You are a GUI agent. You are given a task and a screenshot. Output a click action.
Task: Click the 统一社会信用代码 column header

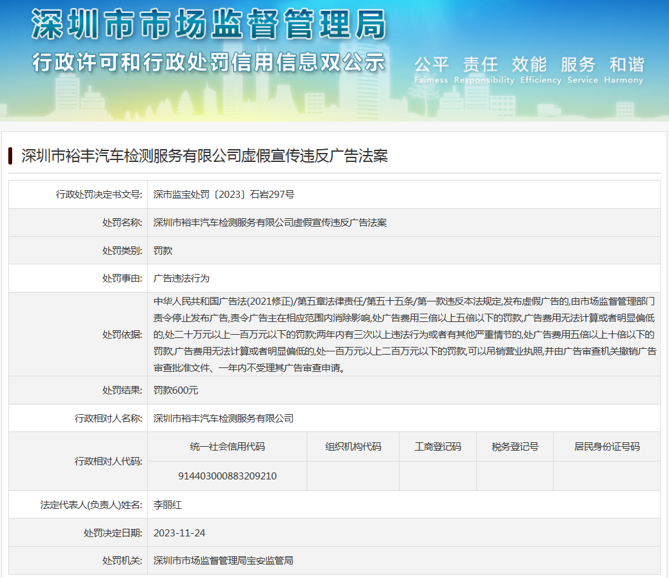pyautogui.click(x=227, y=447)
